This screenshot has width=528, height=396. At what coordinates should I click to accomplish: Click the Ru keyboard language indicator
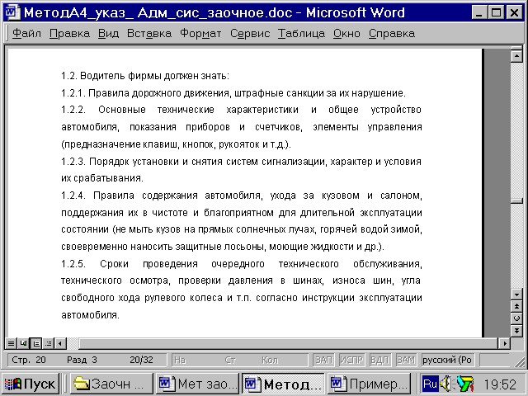tap(430, 384)
